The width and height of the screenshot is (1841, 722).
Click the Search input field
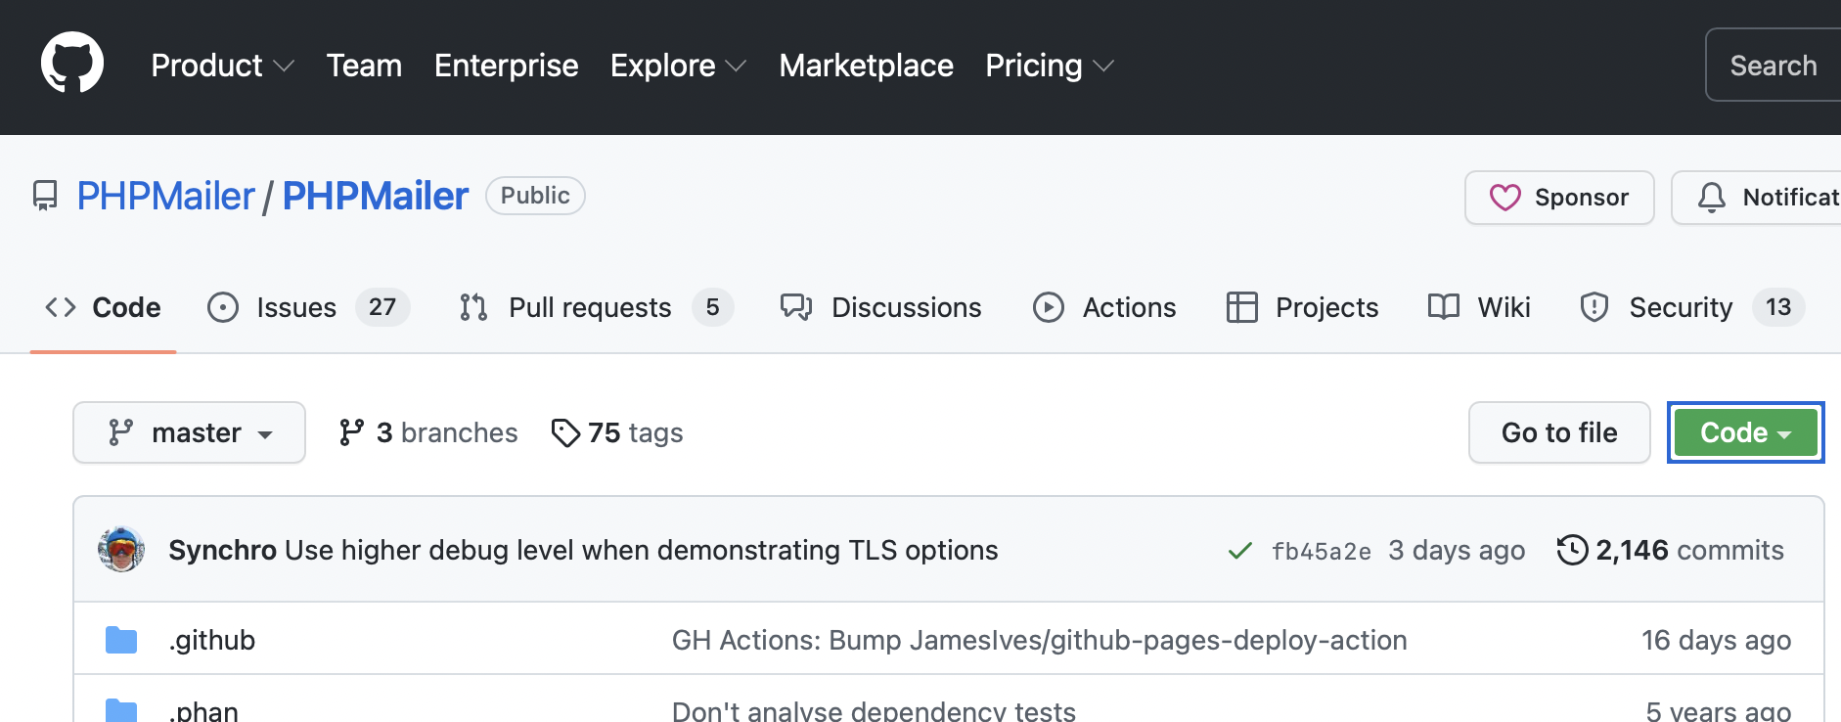tap(1774, 65)
